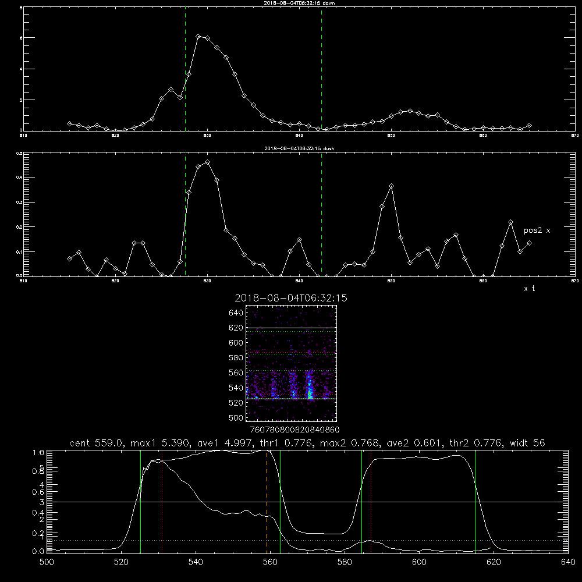Click the peak diamond marker in dawn plot

(x=198, y=36)
